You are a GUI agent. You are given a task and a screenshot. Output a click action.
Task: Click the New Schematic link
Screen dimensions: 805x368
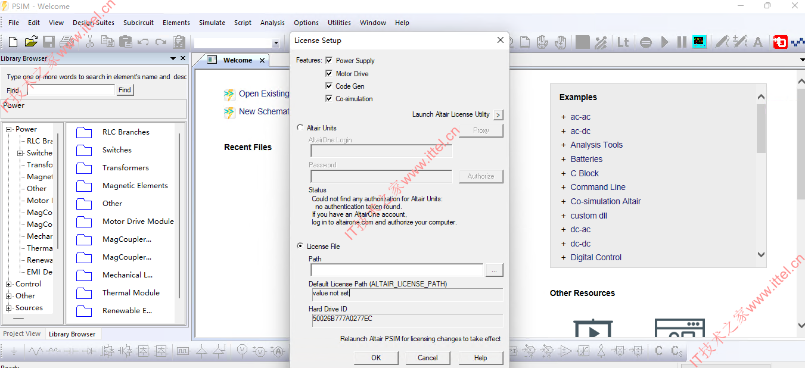pyautogui.click(x=264, y=111)
